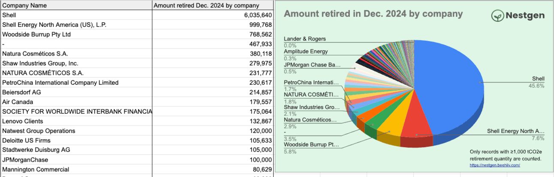Viewport: 554px width, 177px height.
Task: Select the Amount retired Dec. 2024 header cell
Action: (213, 6)
